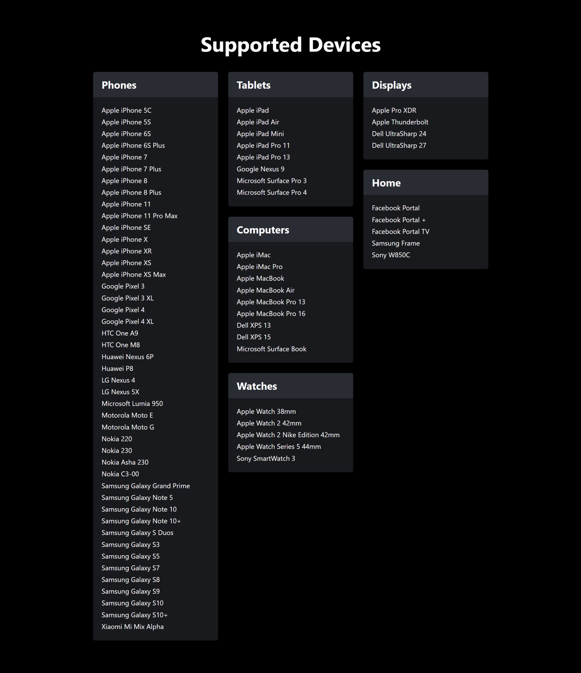Select Nokia C3-00
The width and height of the screenshot is (581, 673).
(120, 474)
